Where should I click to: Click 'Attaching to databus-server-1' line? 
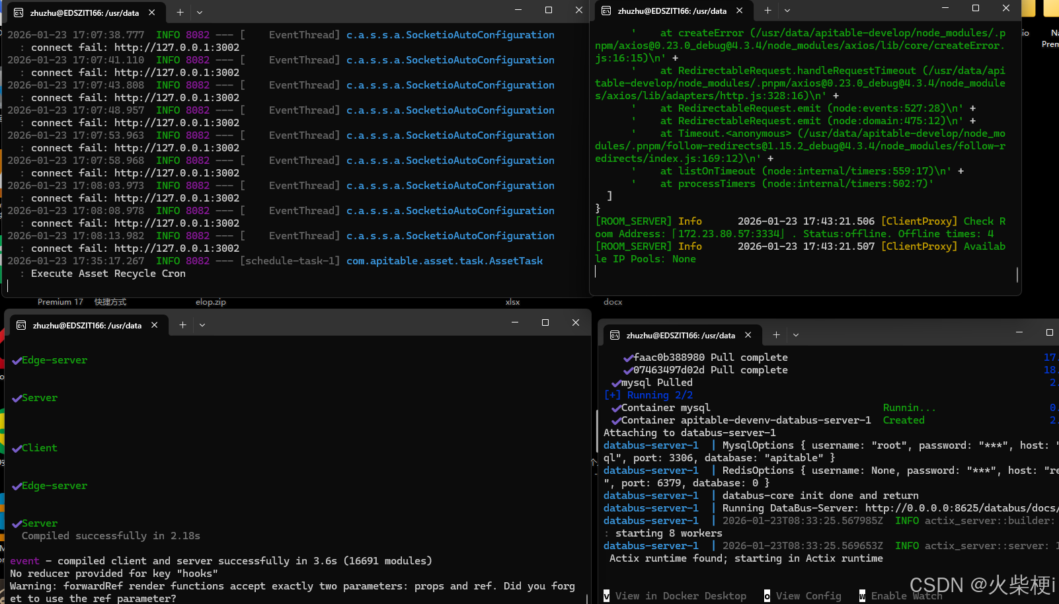coord(689,433)
